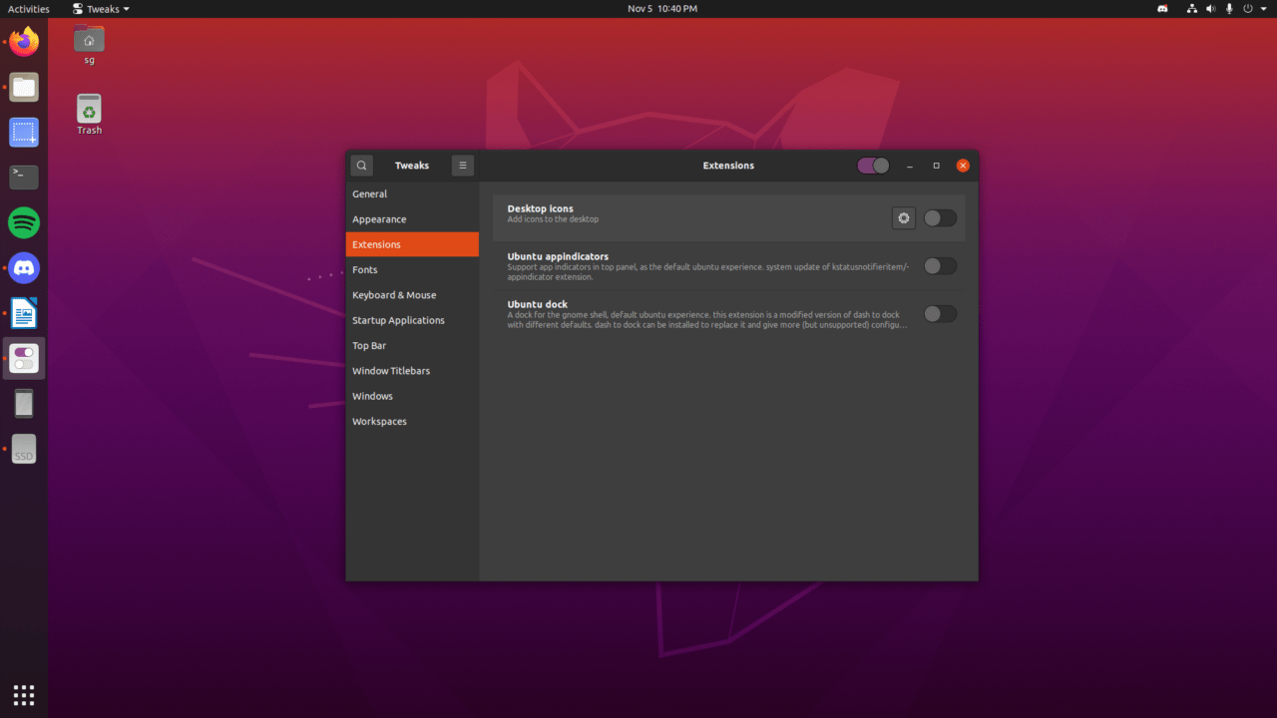Click the 'Desktop icons' extension title
The height and width of the screenshot is (718, 1277).
pos(541,208)
